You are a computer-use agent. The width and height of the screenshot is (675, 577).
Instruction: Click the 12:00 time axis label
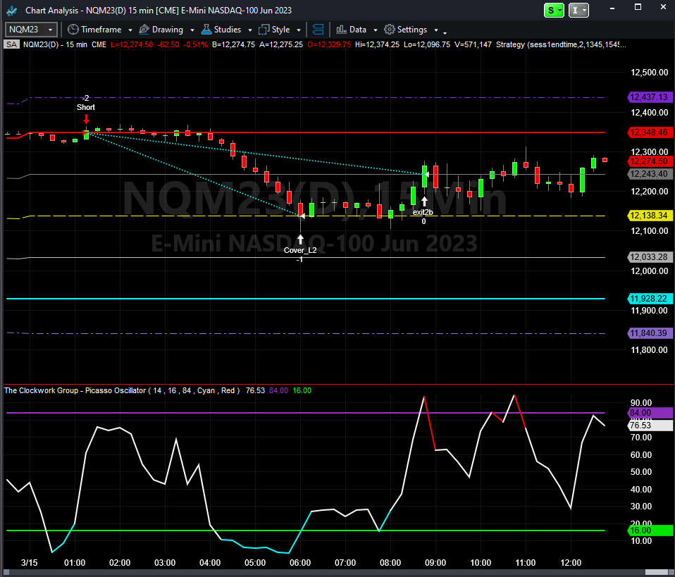(571, 563)
